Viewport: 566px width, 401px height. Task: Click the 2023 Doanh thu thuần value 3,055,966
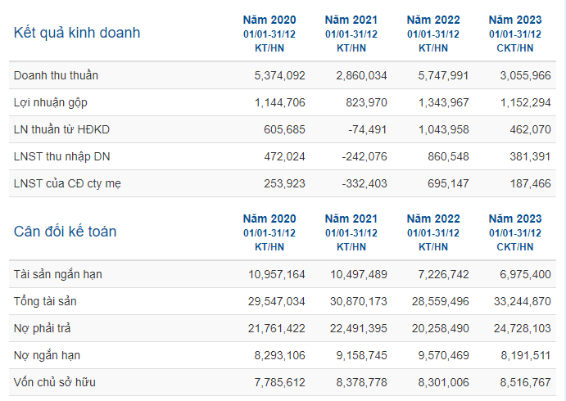pos(525,75)
